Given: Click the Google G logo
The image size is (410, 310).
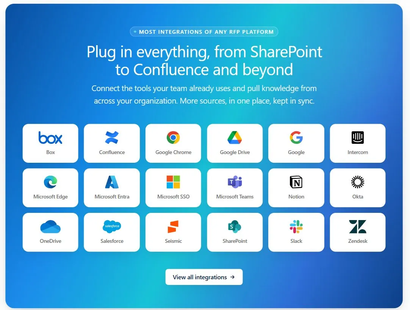Looking at the screenshot, I should pos(296,138).
